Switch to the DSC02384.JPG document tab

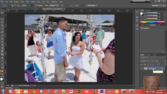pos(53,9)
